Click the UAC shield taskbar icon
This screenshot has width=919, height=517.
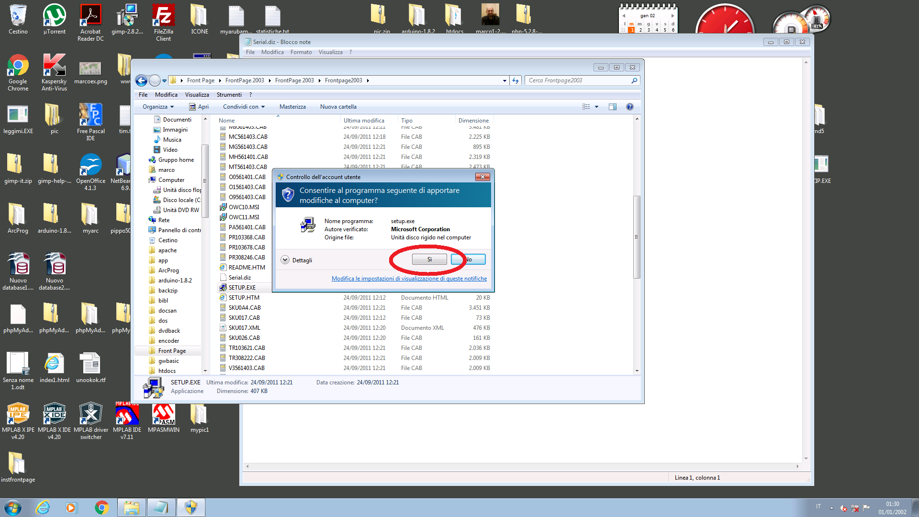(191, 507)
